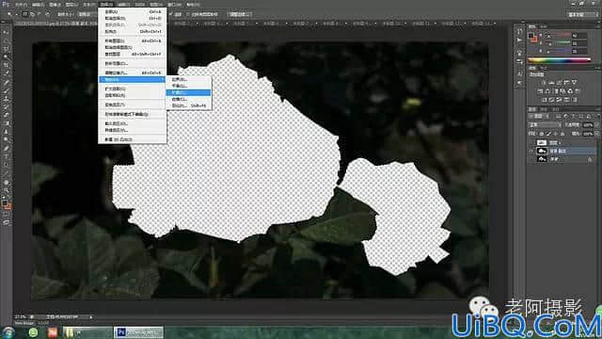The image size is (602, 339).
Task: Toggle the checked Anti-alias checkbox in options bar
Action: click(x=171, y=14)
